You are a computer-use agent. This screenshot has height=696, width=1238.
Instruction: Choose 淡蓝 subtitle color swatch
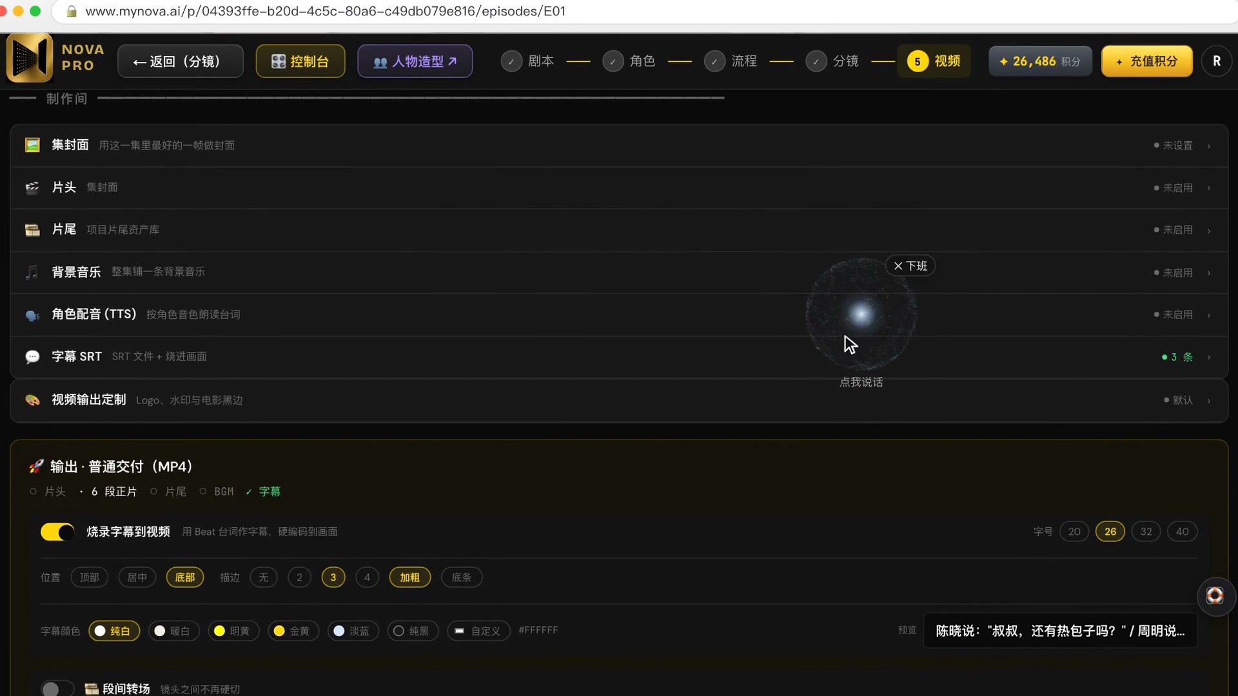[x=353, y=631]
